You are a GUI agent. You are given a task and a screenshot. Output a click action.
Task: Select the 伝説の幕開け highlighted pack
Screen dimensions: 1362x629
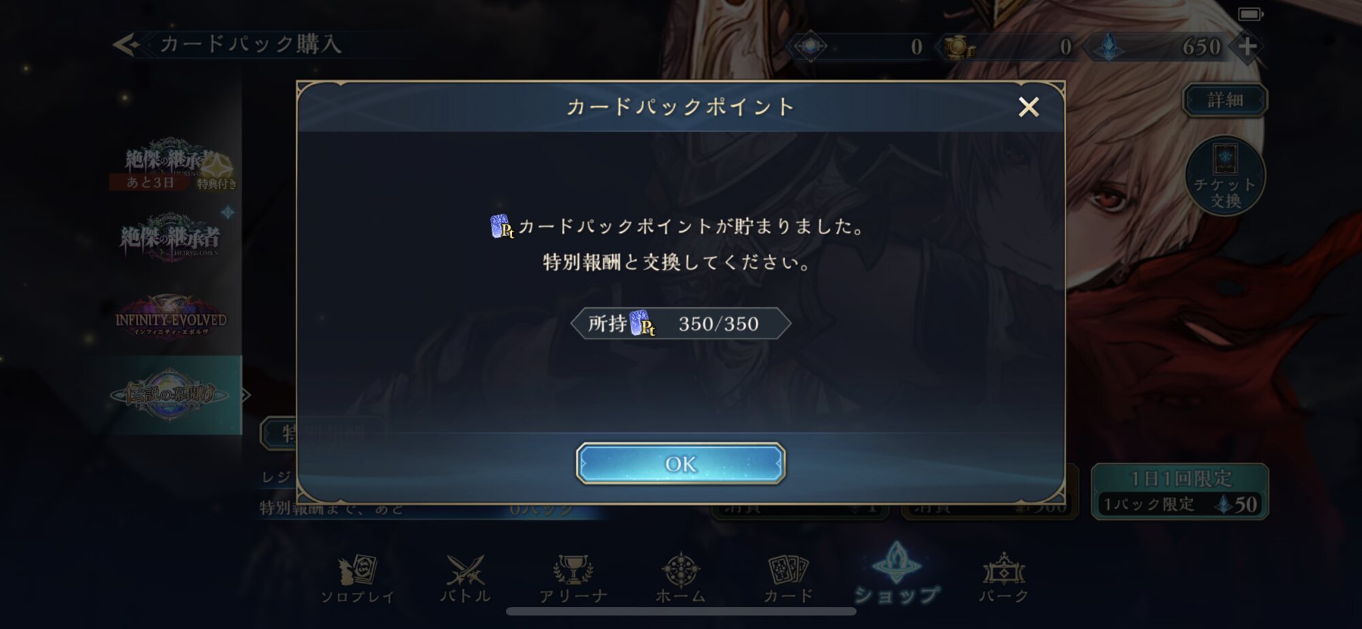click(x=170, y=395)
